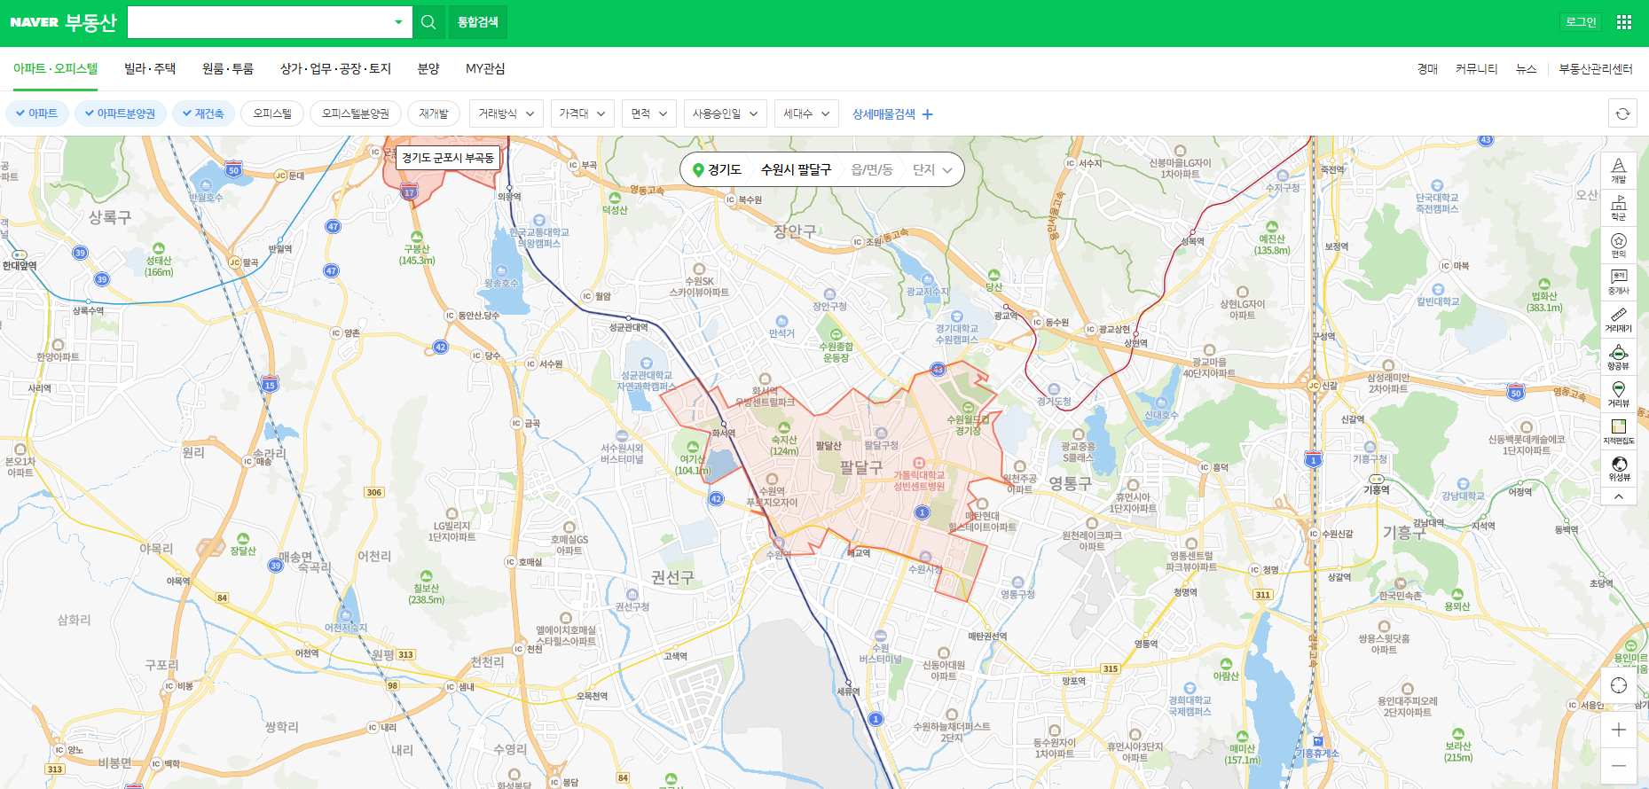Image resolution: width=1649 pixels, height=789 pixels.
Task: Click the plus icon beside 상세매물검색
Action: click(928, 114)
